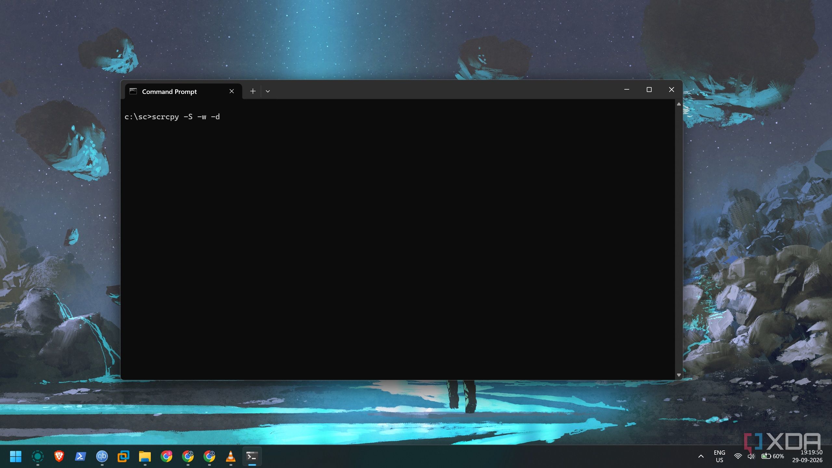Screen dimensions: 832x468
Task: Expand the new tab profile dropdown
Action: (268, 91)
